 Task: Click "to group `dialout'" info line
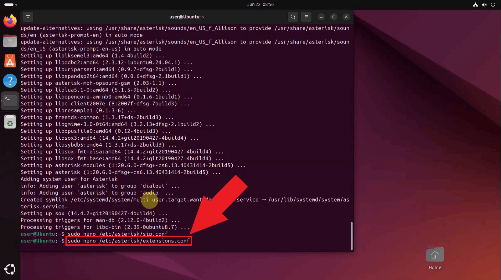tap(100, 186)
